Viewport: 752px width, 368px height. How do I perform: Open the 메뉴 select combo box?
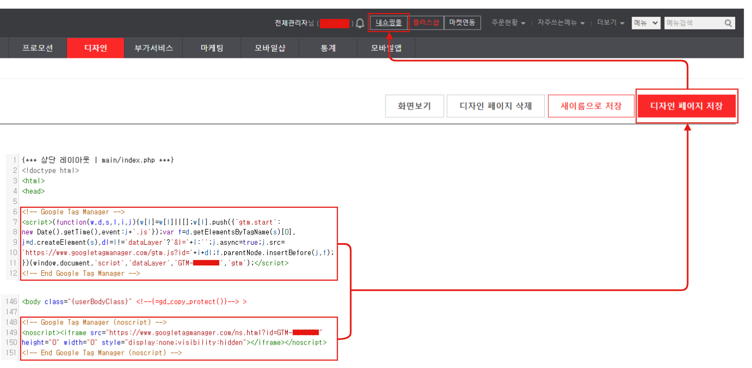pyautogui.click(x=646, y=23)
